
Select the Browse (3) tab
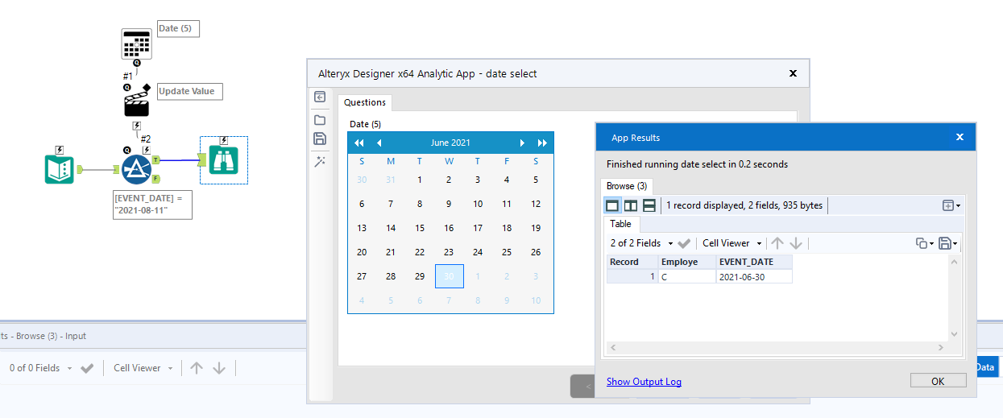pyautogui.click(x=626, y=186)
